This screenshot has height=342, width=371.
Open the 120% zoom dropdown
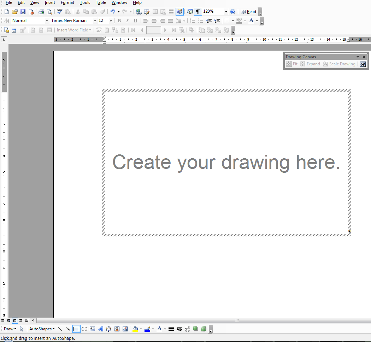coord(226,12)
